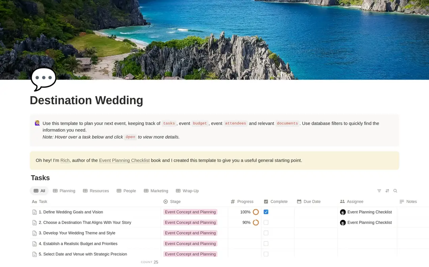
Task: Click avatar in Choose a Destination assignee
Action: 343,223
